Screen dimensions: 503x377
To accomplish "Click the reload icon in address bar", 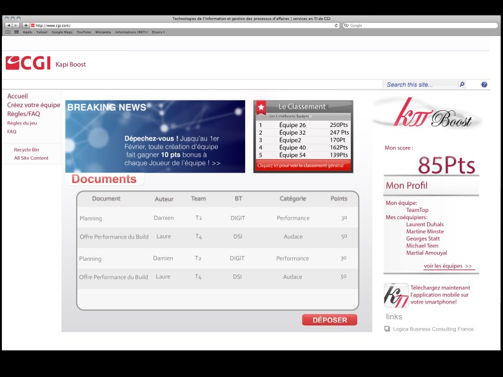I will point(336,25).
